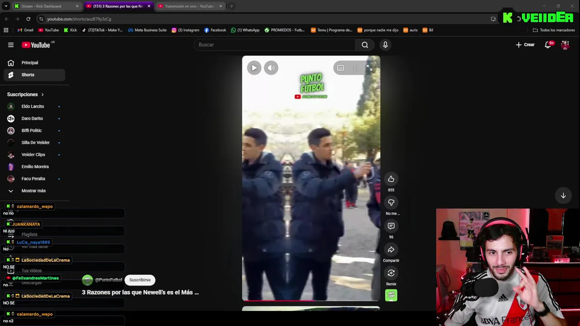This screenshot has width=580, height=326.
Task: Open porque nadie me dijo bookmark
Action: 378,30
